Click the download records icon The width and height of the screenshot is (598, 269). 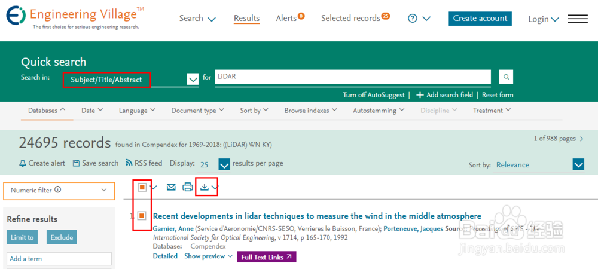[205, 187]
